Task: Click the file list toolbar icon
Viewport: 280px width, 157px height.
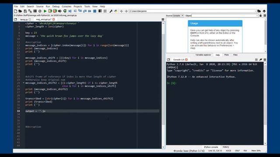Action: [35, 11]
